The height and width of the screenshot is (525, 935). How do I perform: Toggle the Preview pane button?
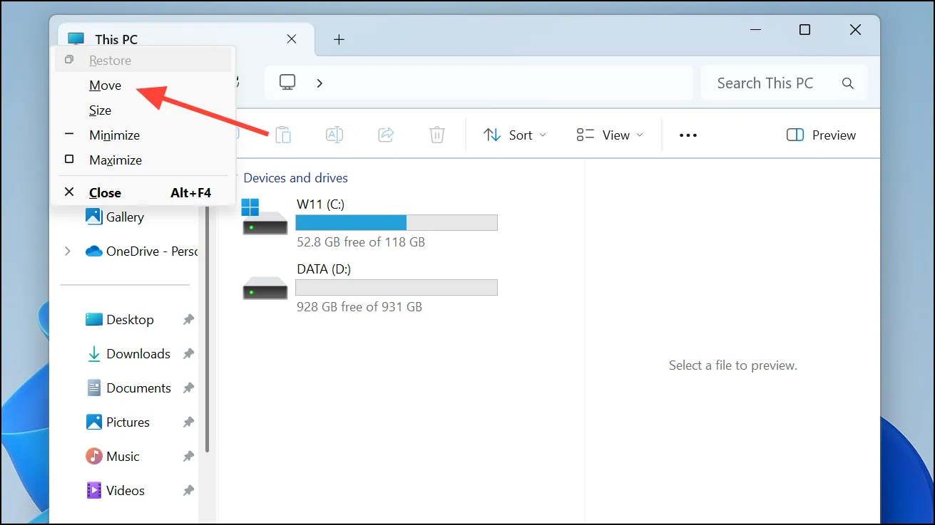[x=821, y=135]
